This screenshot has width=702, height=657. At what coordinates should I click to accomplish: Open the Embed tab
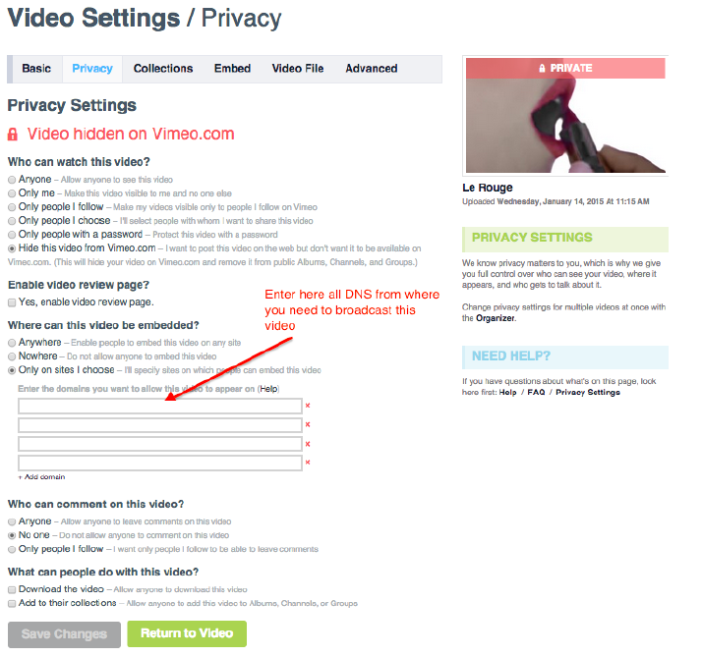click(232, 69)
